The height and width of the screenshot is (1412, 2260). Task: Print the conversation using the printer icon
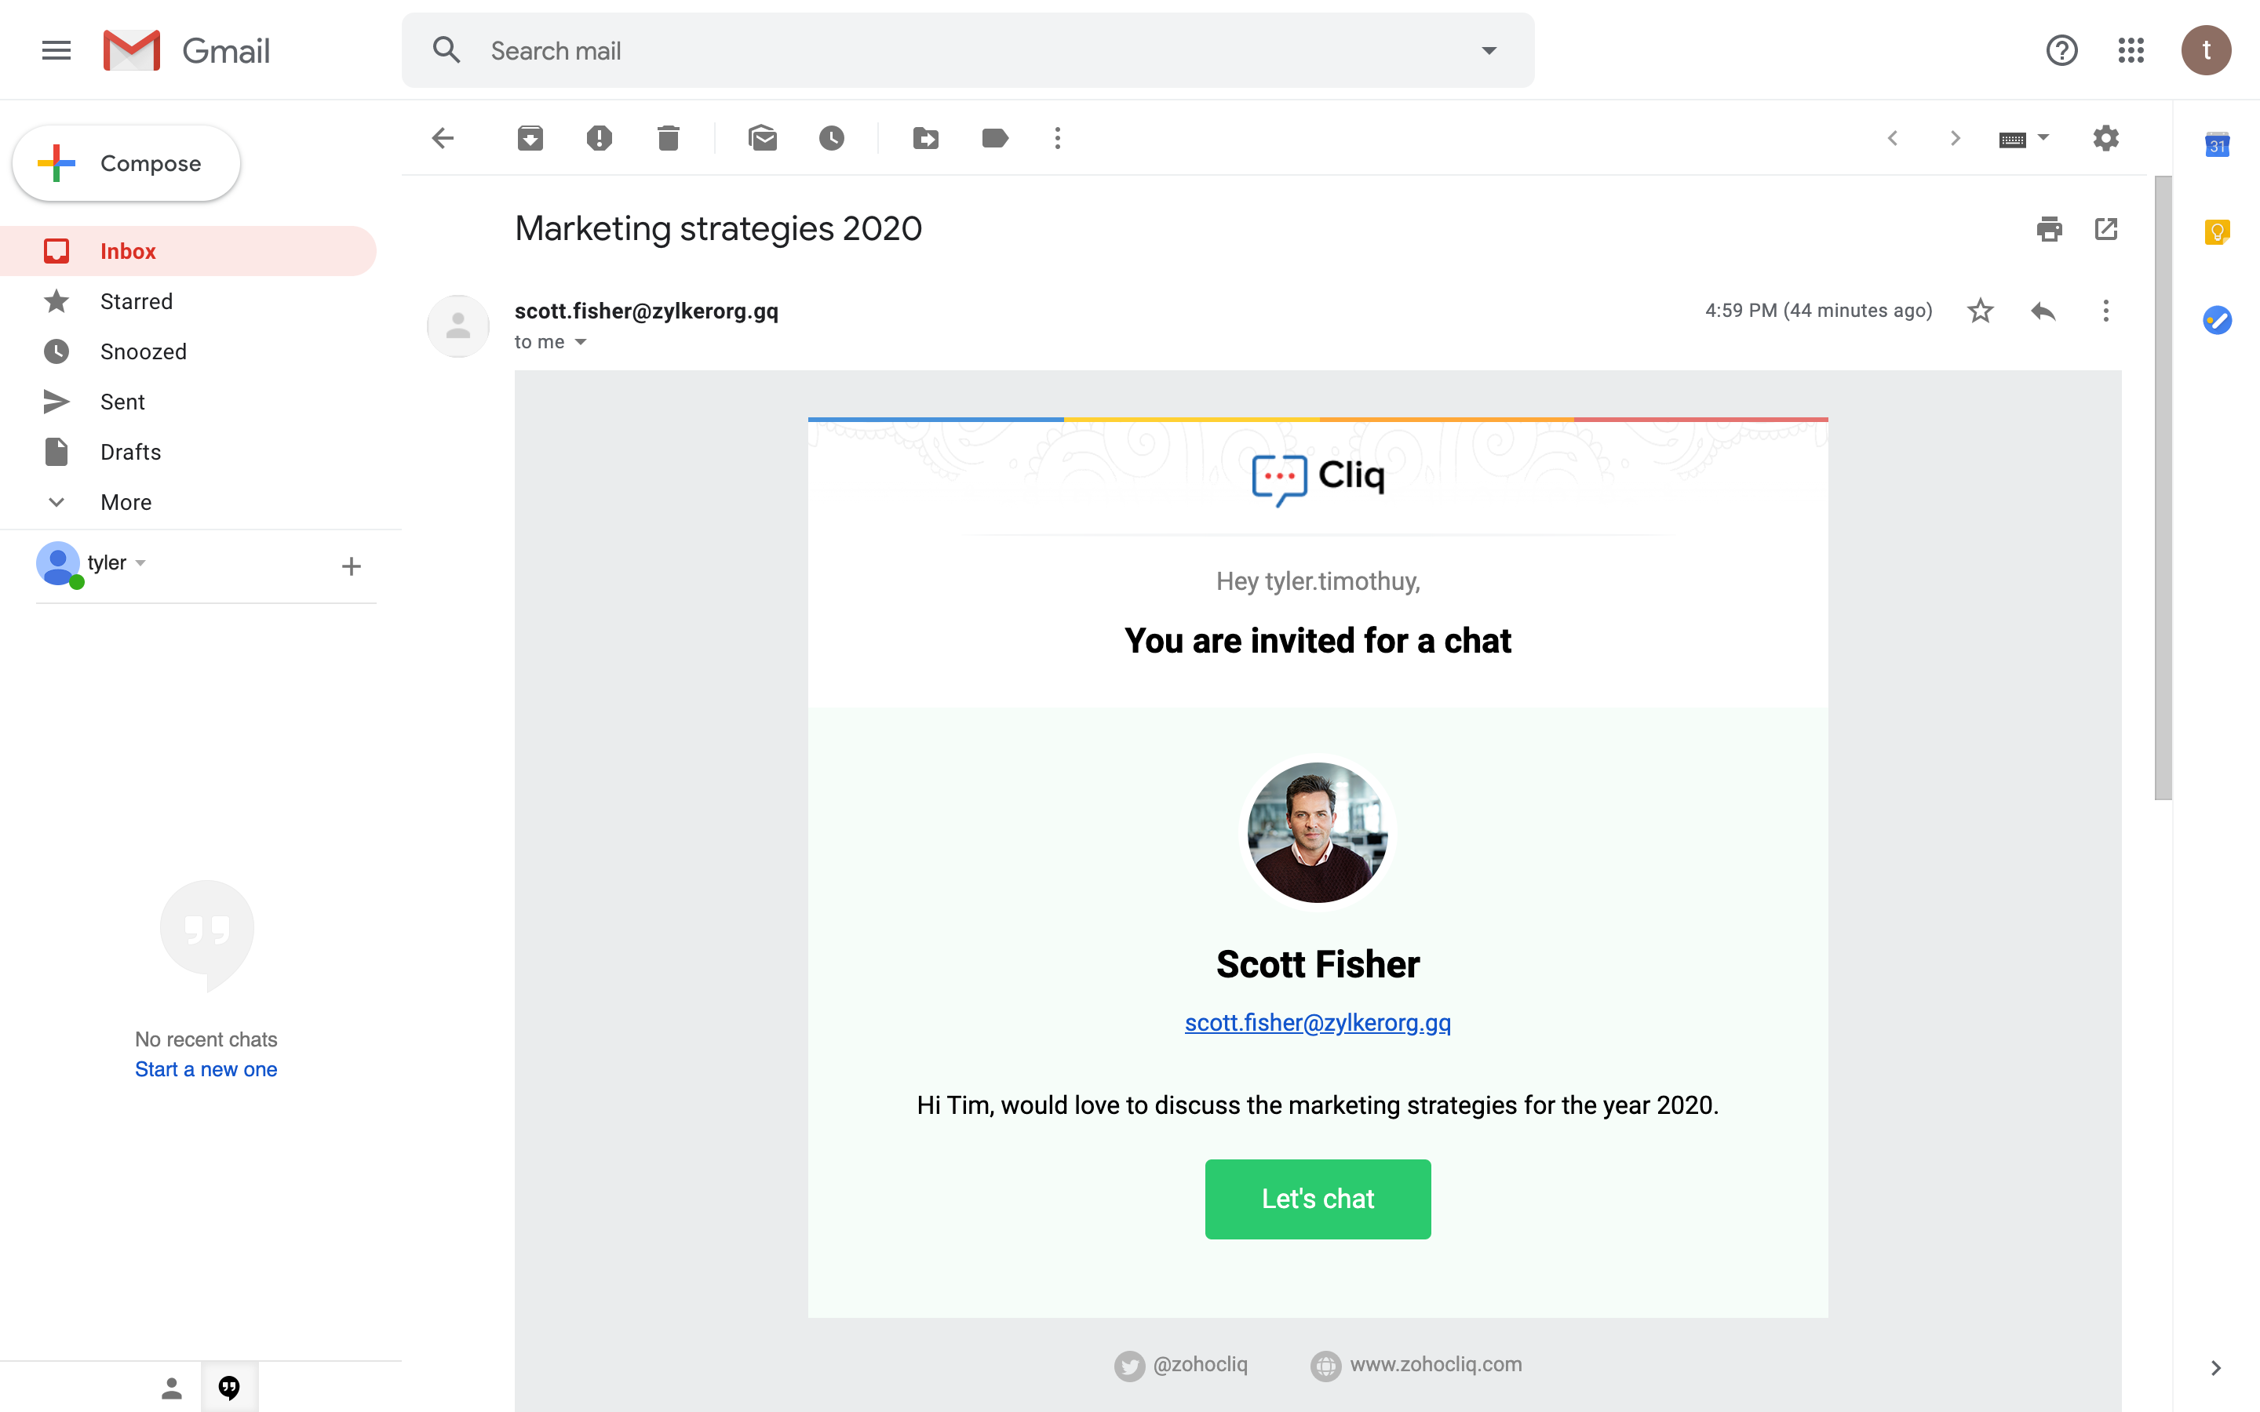tap(2049, 229)
